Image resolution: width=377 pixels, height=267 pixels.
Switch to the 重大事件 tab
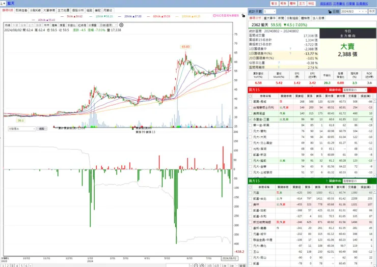pos(270,18)
